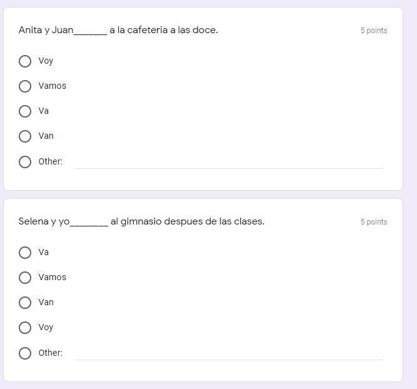Select 'Va' radio for the Selena y yo question
The height and width of the screenshot is (389, 417).
[25, 253]
